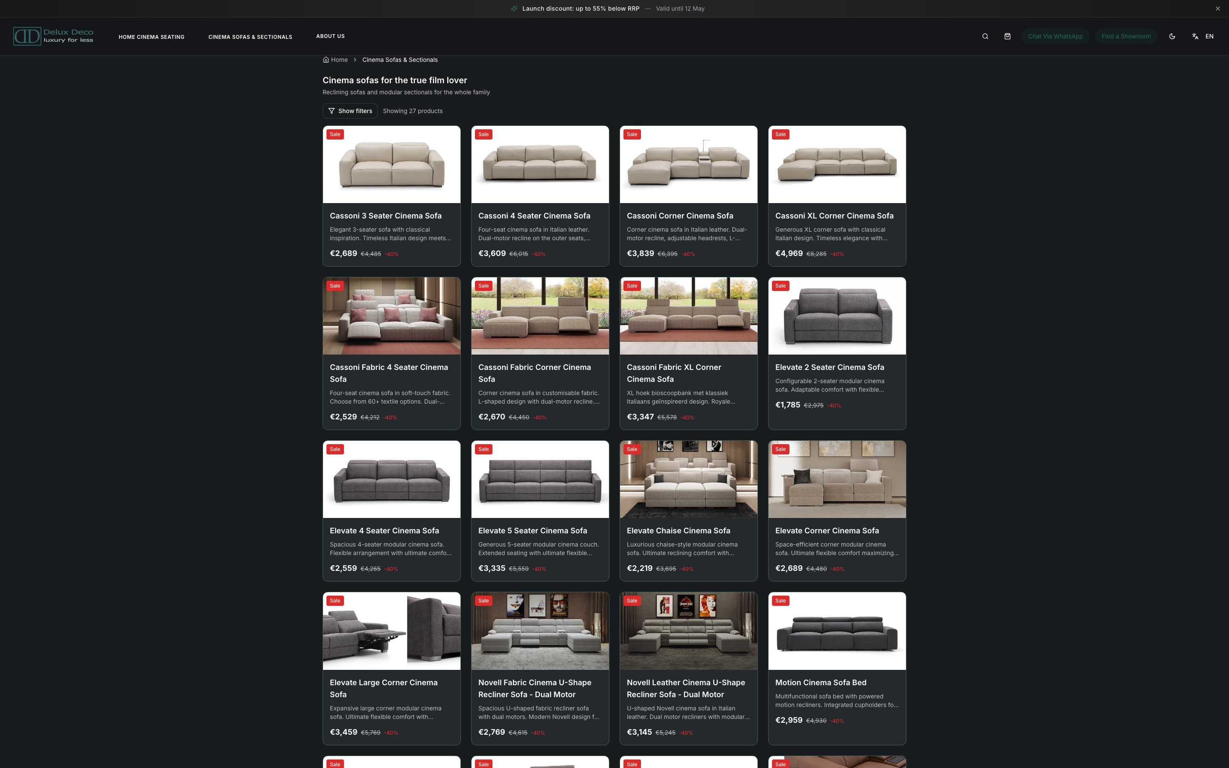Click the search magnifier icon
1229x768 pixels.
coord(985,36)
